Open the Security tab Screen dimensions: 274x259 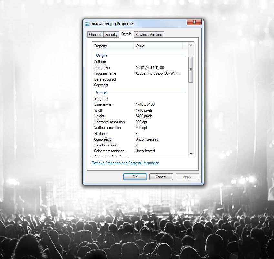111,35
